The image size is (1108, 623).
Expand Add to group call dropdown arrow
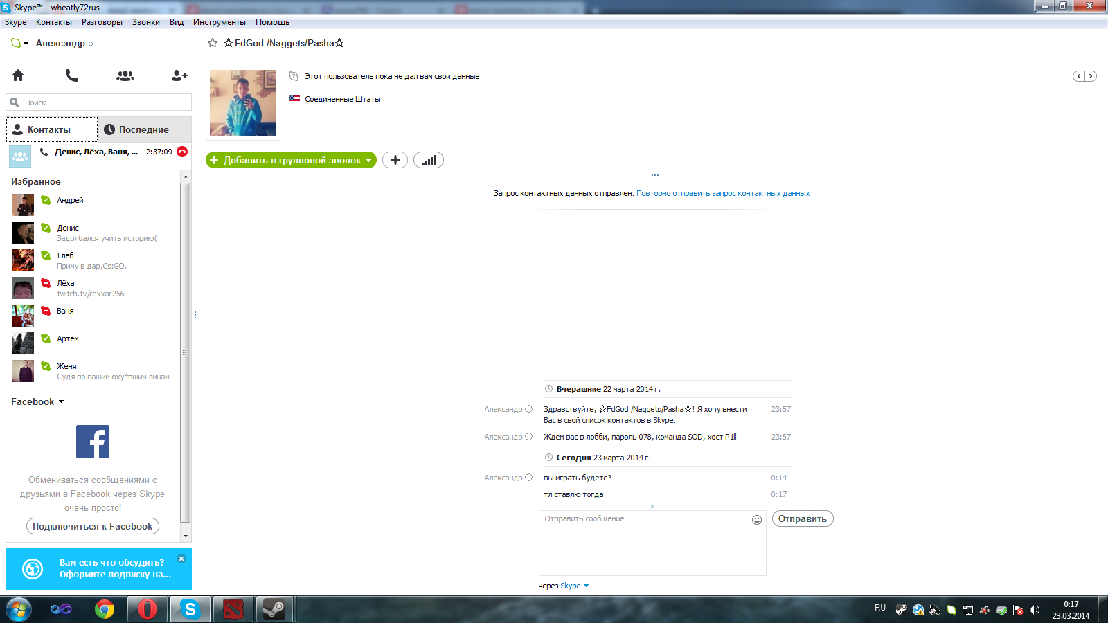tap(368, 160)
